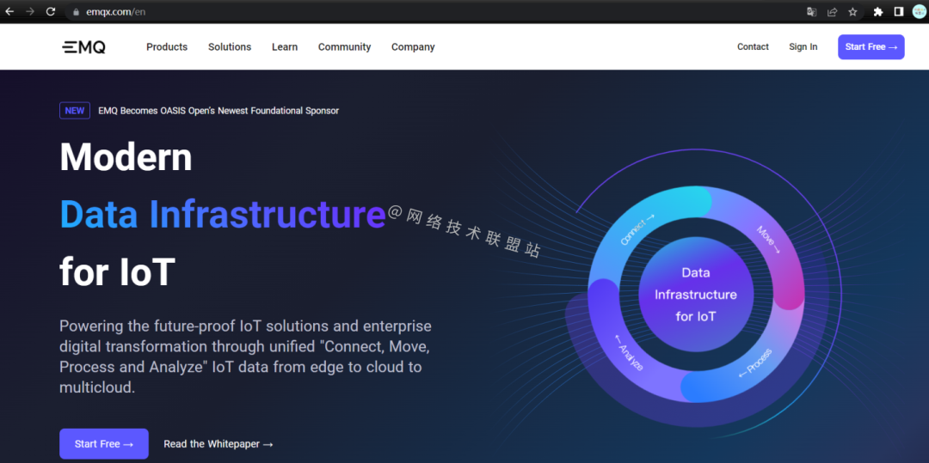Open the Learn menu

click(285, 46)
